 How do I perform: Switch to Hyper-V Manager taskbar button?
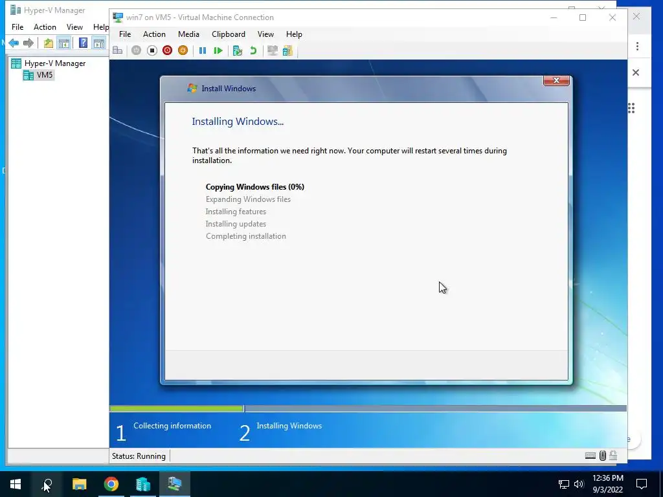pos(143,484)
